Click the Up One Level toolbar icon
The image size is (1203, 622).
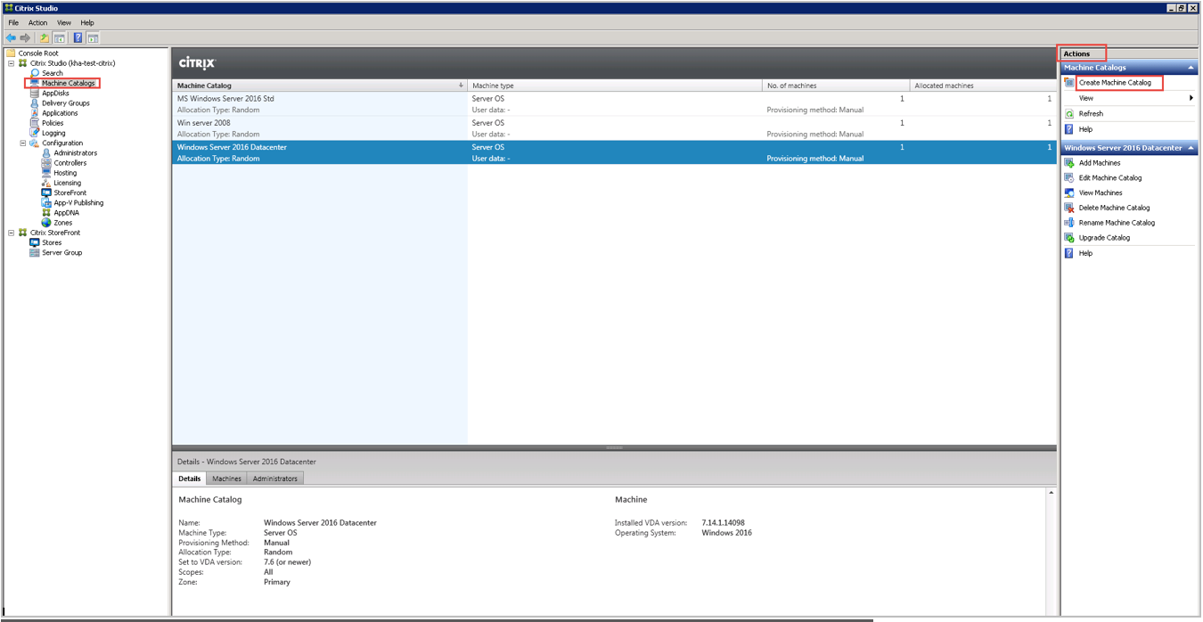pyautogui.click(x=44, y=38)
